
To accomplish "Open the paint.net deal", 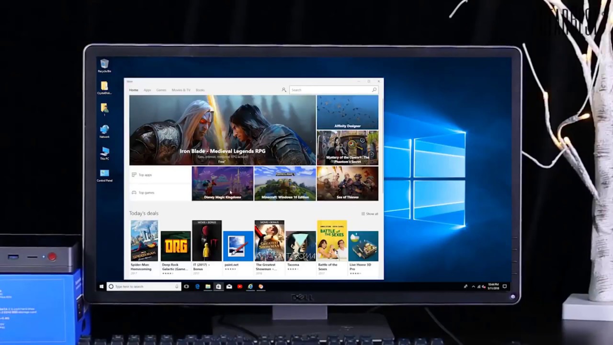I will (238, 252).
